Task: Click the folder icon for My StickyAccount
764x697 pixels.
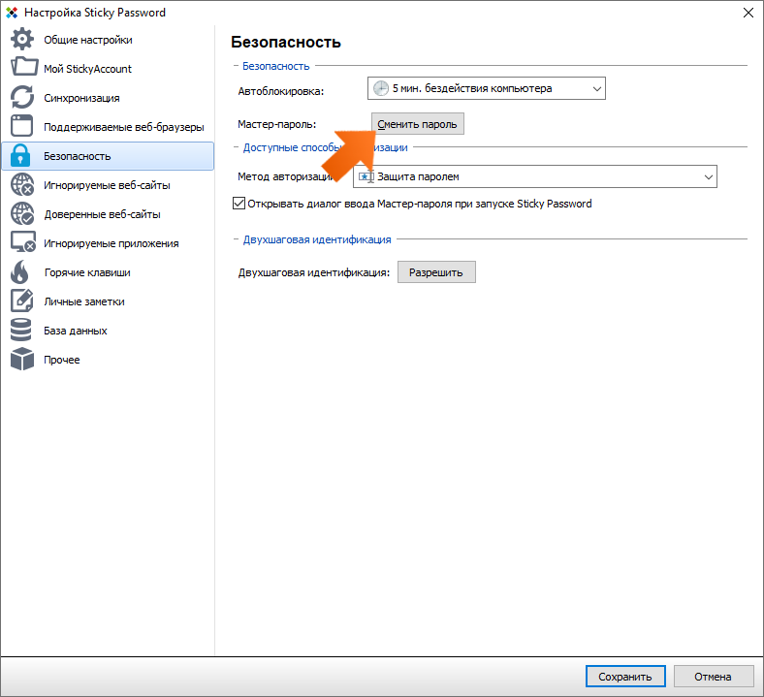Action: pos(24,67)
